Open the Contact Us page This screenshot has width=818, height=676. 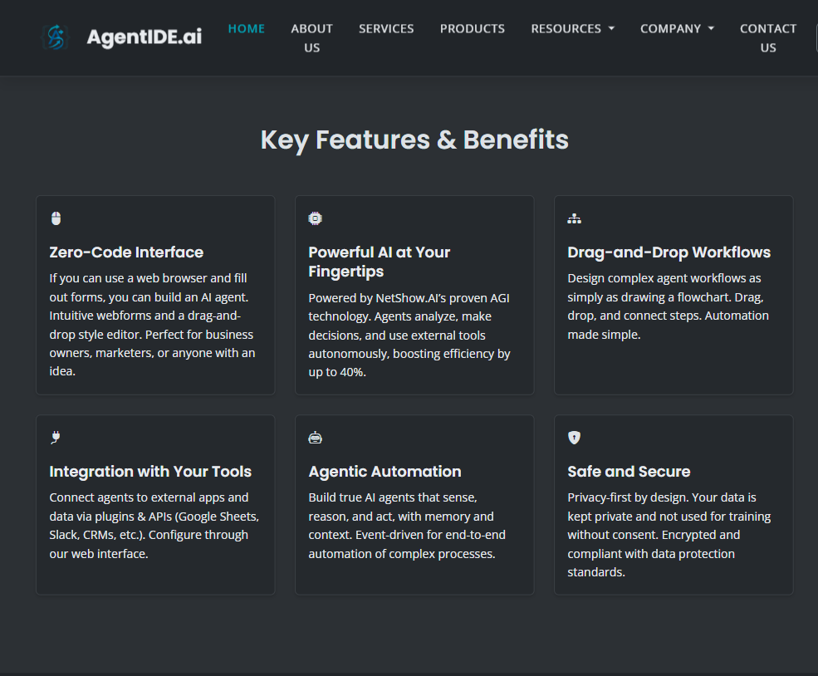pyautogui.click(x=768, y=38)
